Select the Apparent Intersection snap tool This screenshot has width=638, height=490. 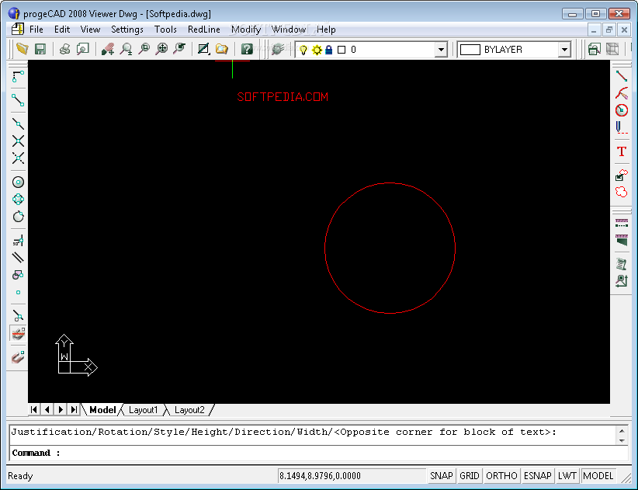pyautogui.click(x=18, y=158)
